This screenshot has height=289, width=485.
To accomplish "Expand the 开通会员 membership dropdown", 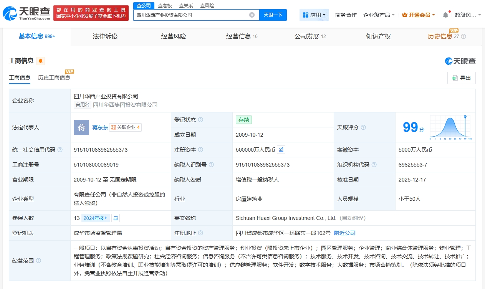I will click(418, 15).
